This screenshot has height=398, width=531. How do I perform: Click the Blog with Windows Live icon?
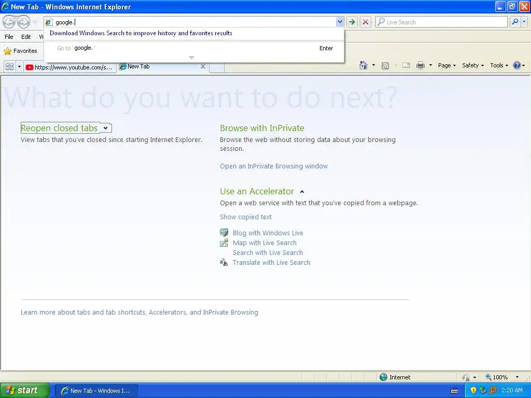point(224,233)
